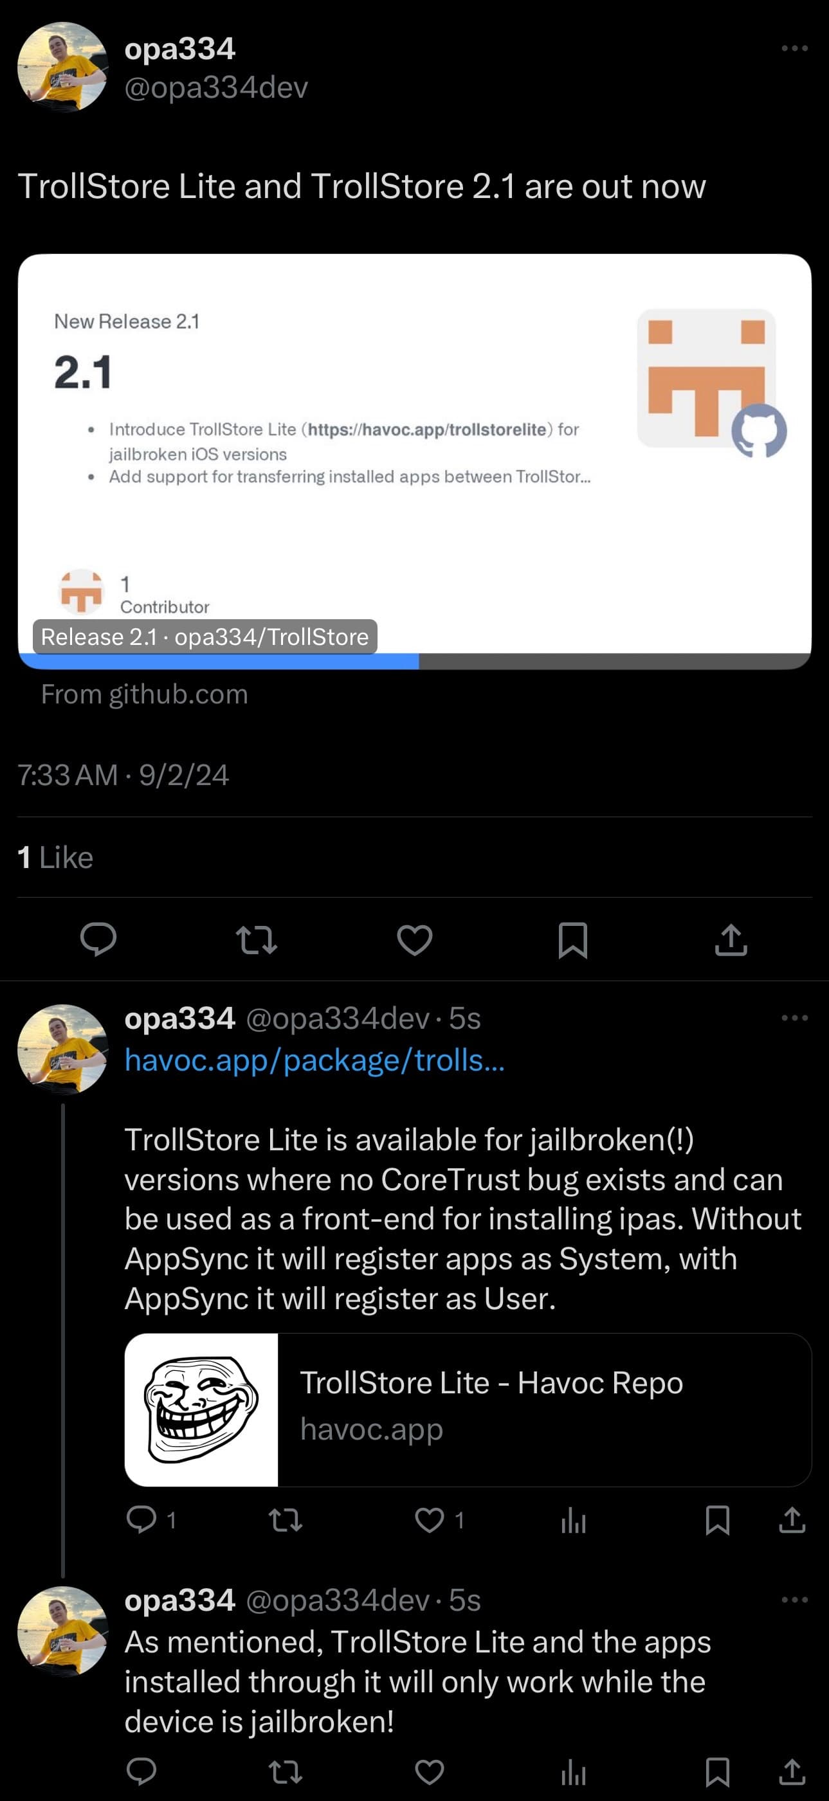Screen dimensions: 829x1801
Task: View analytics of the AppSync reply
Action: 574,1520
